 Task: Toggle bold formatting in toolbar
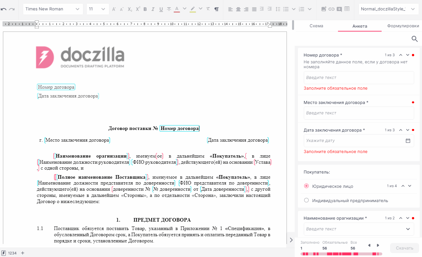pyautogui.click(x=145, y=9)
